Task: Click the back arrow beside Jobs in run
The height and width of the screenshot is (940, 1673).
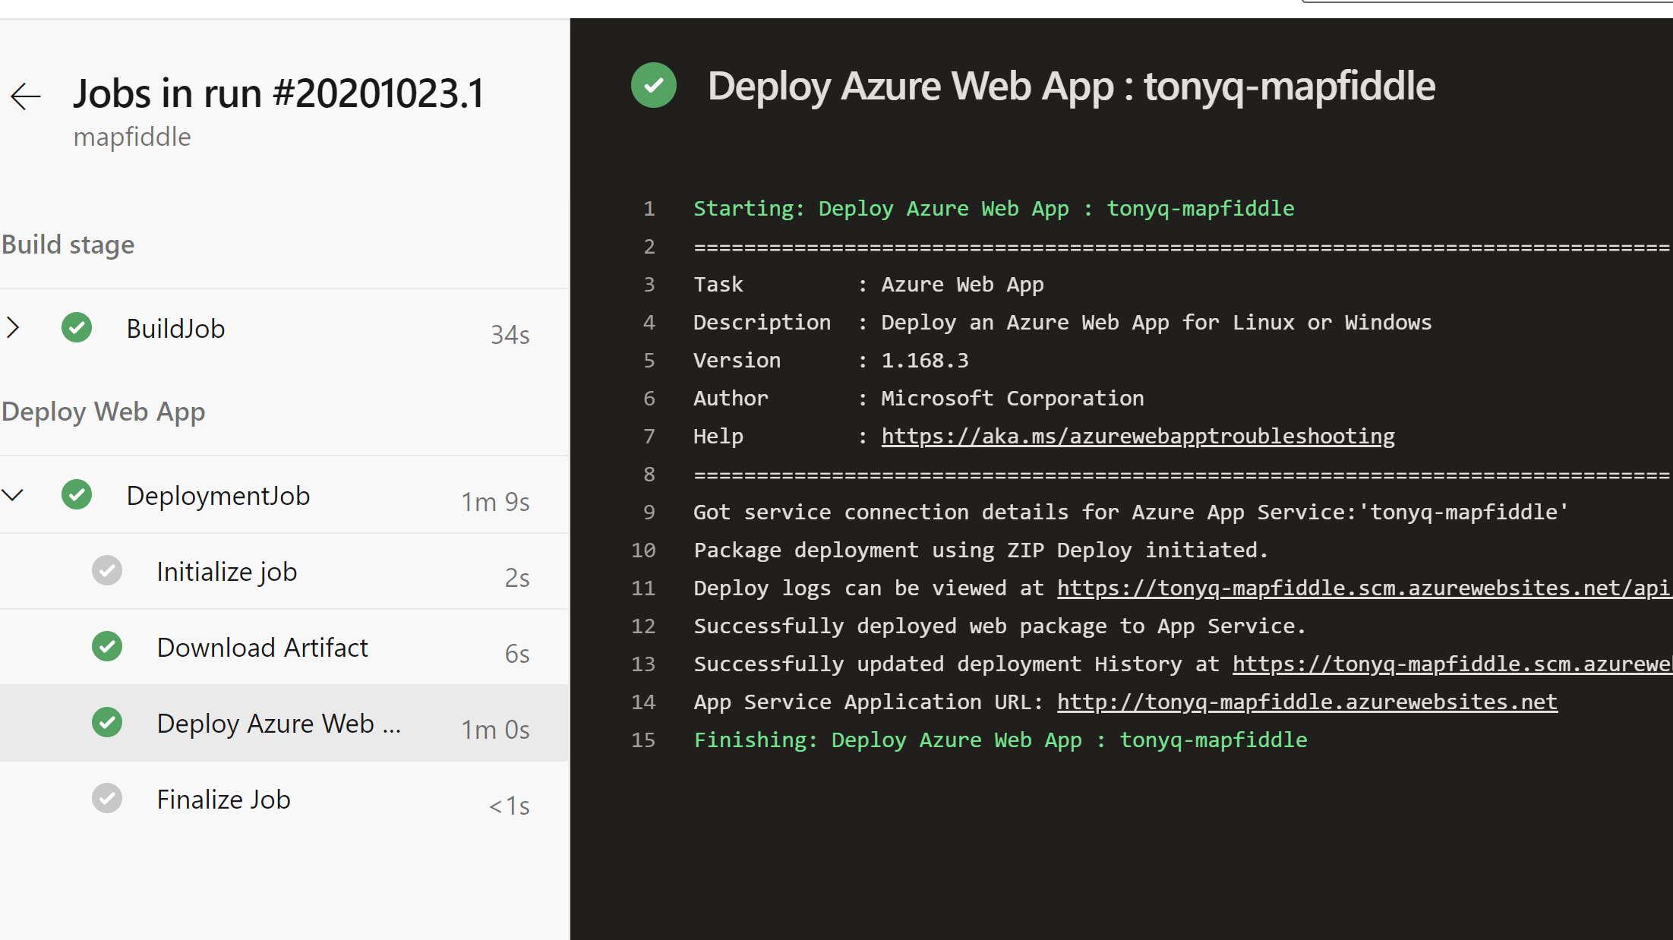Action: 26,96
